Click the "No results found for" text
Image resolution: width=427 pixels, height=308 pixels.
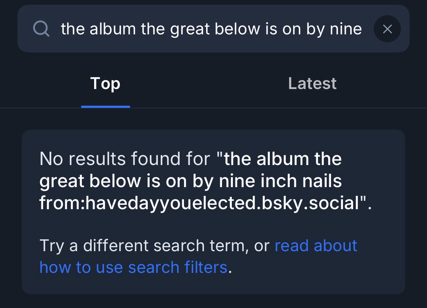coord(125,159)
